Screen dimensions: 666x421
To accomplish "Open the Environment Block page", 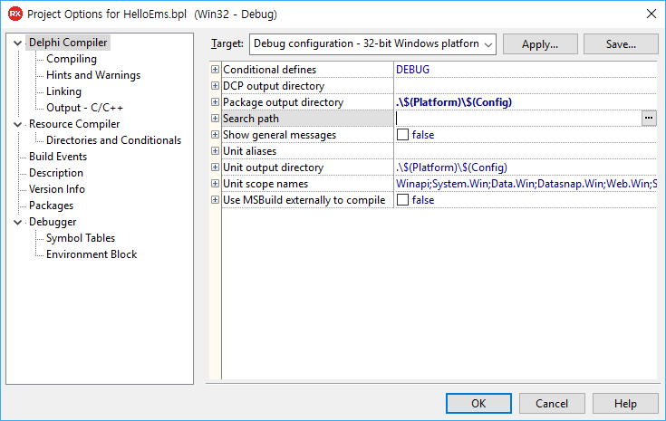I will click(92, 254).
